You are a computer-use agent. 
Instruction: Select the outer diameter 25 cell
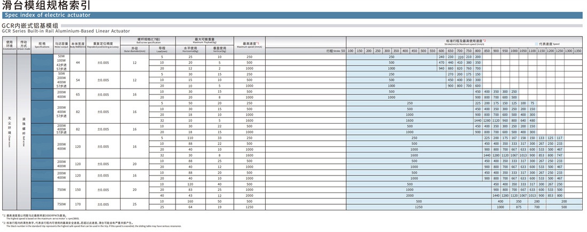click(134, 204)
